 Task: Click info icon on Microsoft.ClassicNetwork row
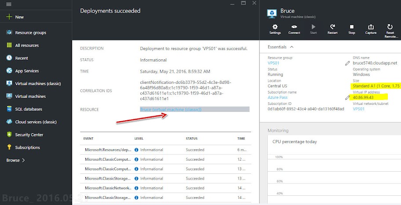pyautogui.click(x=136, y=188)
